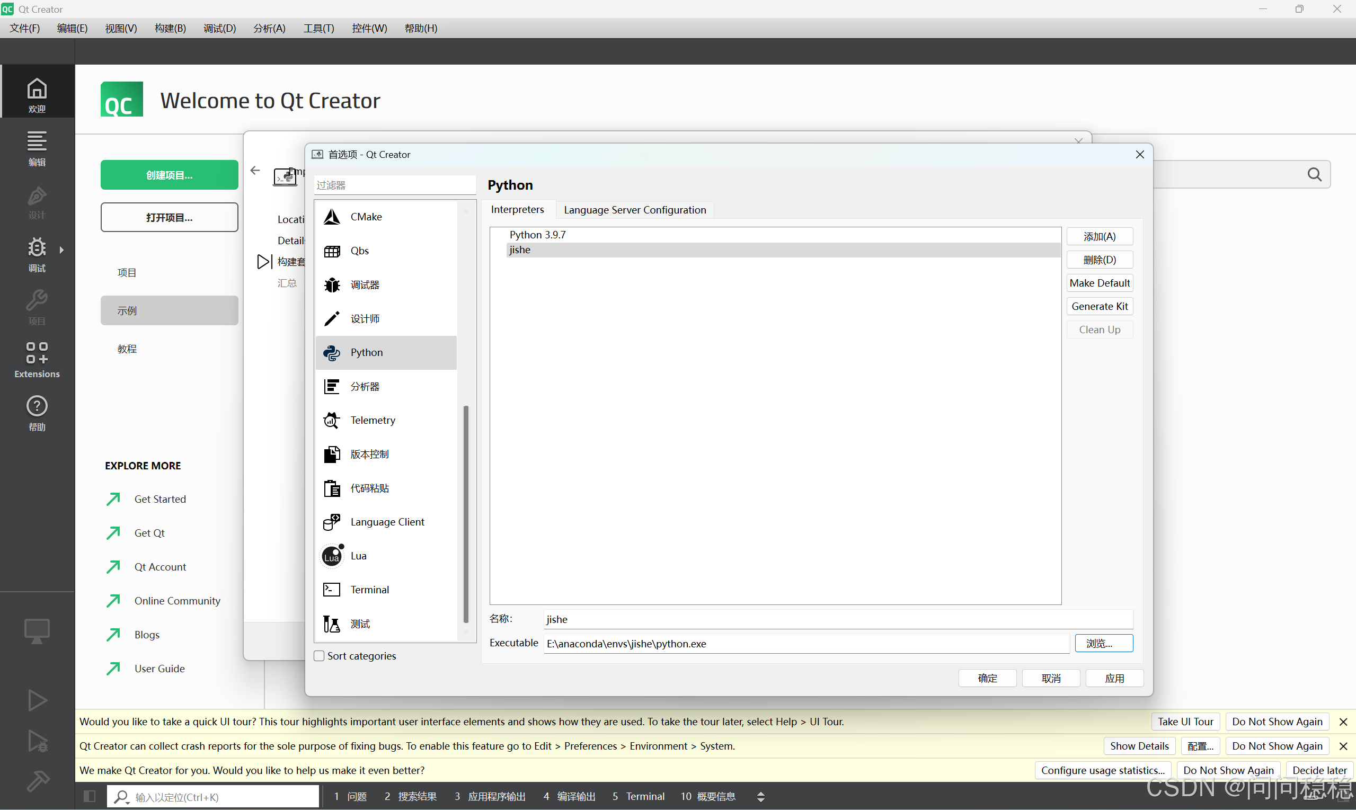The height and width of the screenshot is (810, 1356).
Task: Switch to Debug mode in sidebar
Action: coord(37,254)
